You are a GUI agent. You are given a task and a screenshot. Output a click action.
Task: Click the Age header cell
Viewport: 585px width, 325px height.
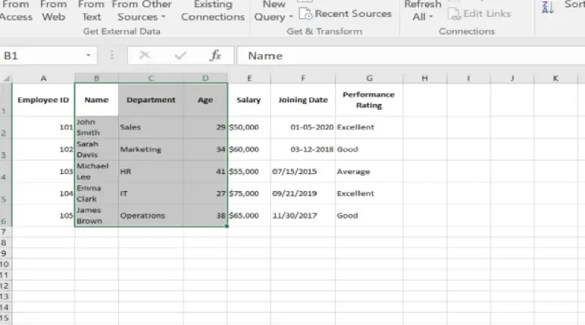[x=205, y=100]
